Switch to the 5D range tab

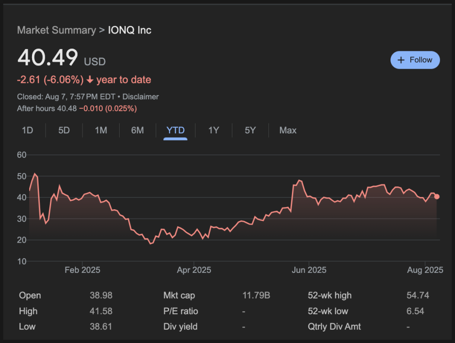(64, 131)
